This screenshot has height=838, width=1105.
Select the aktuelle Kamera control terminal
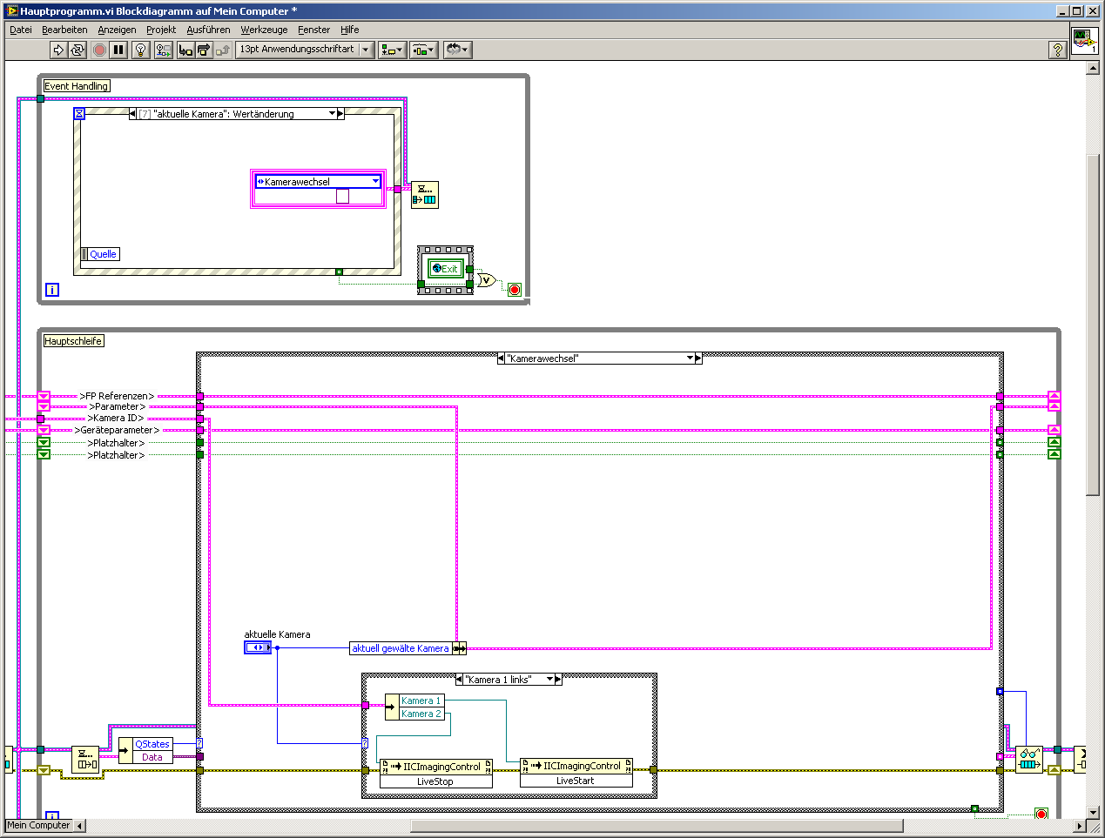[x=258, y=647]
